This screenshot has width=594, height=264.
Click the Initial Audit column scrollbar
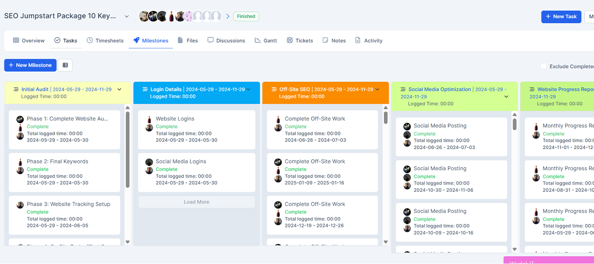click(128, 150)
